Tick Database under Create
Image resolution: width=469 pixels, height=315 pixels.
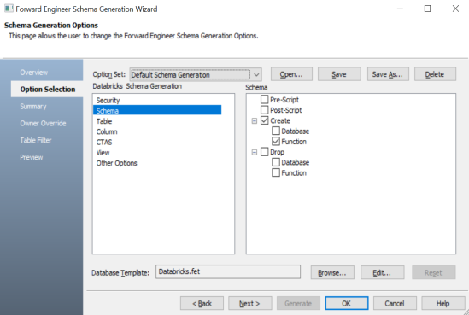click(x=276, y=131)
